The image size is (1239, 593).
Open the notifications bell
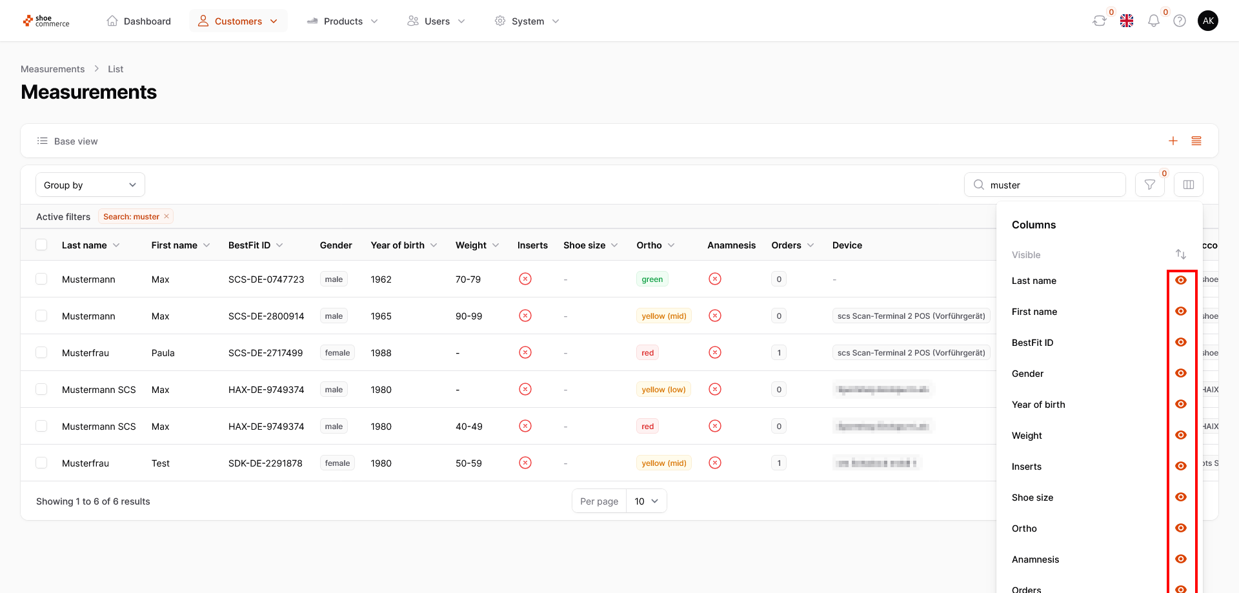[1153, 21]
